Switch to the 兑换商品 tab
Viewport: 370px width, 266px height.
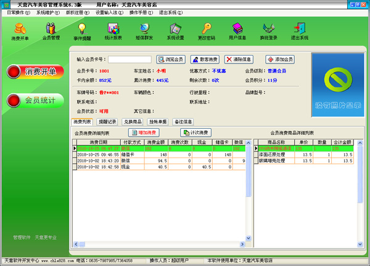[133, 122]
